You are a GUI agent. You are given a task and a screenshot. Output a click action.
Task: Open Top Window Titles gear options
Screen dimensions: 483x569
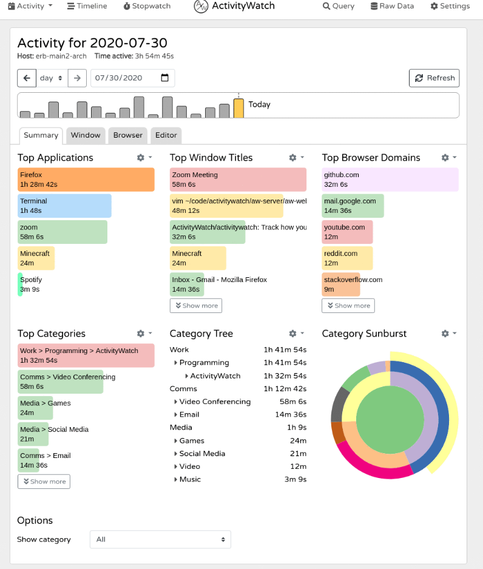[296, 158]
